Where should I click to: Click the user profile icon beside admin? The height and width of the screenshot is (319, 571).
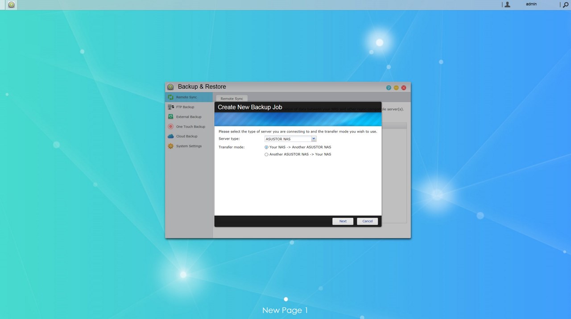tap(507, 4)
